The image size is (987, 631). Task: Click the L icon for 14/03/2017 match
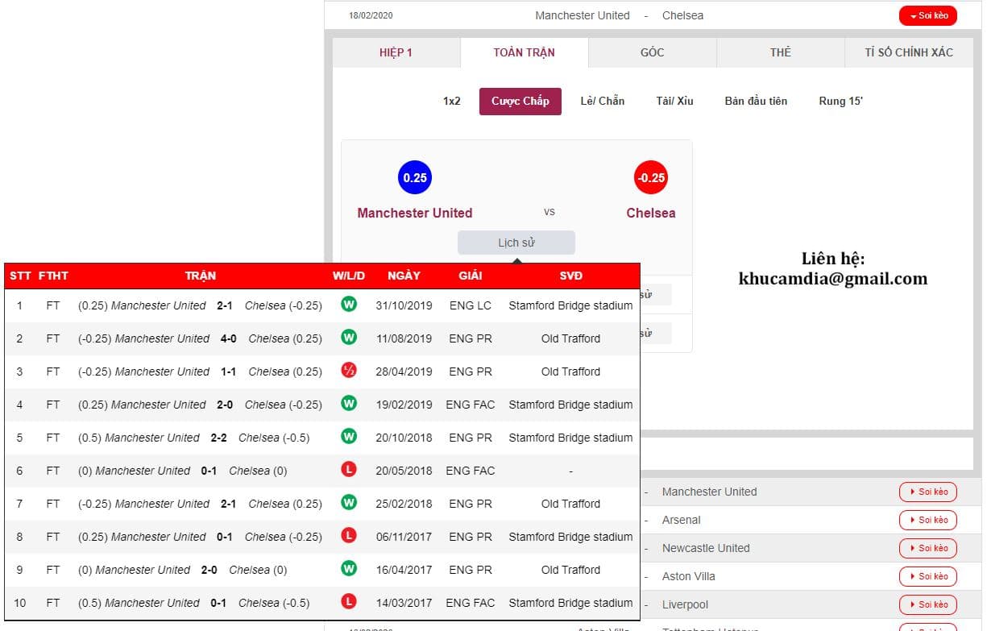[349, 602]
